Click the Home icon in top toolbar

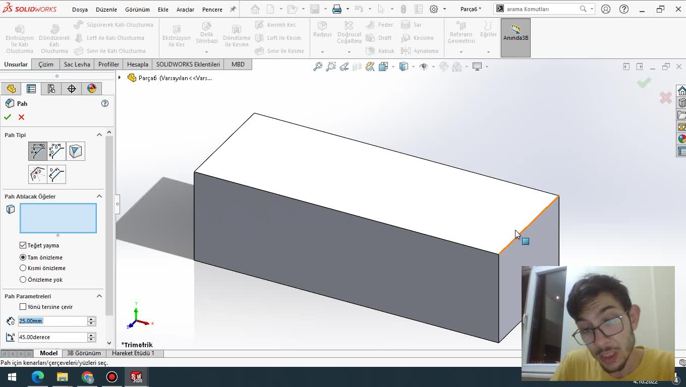(255, 9)
